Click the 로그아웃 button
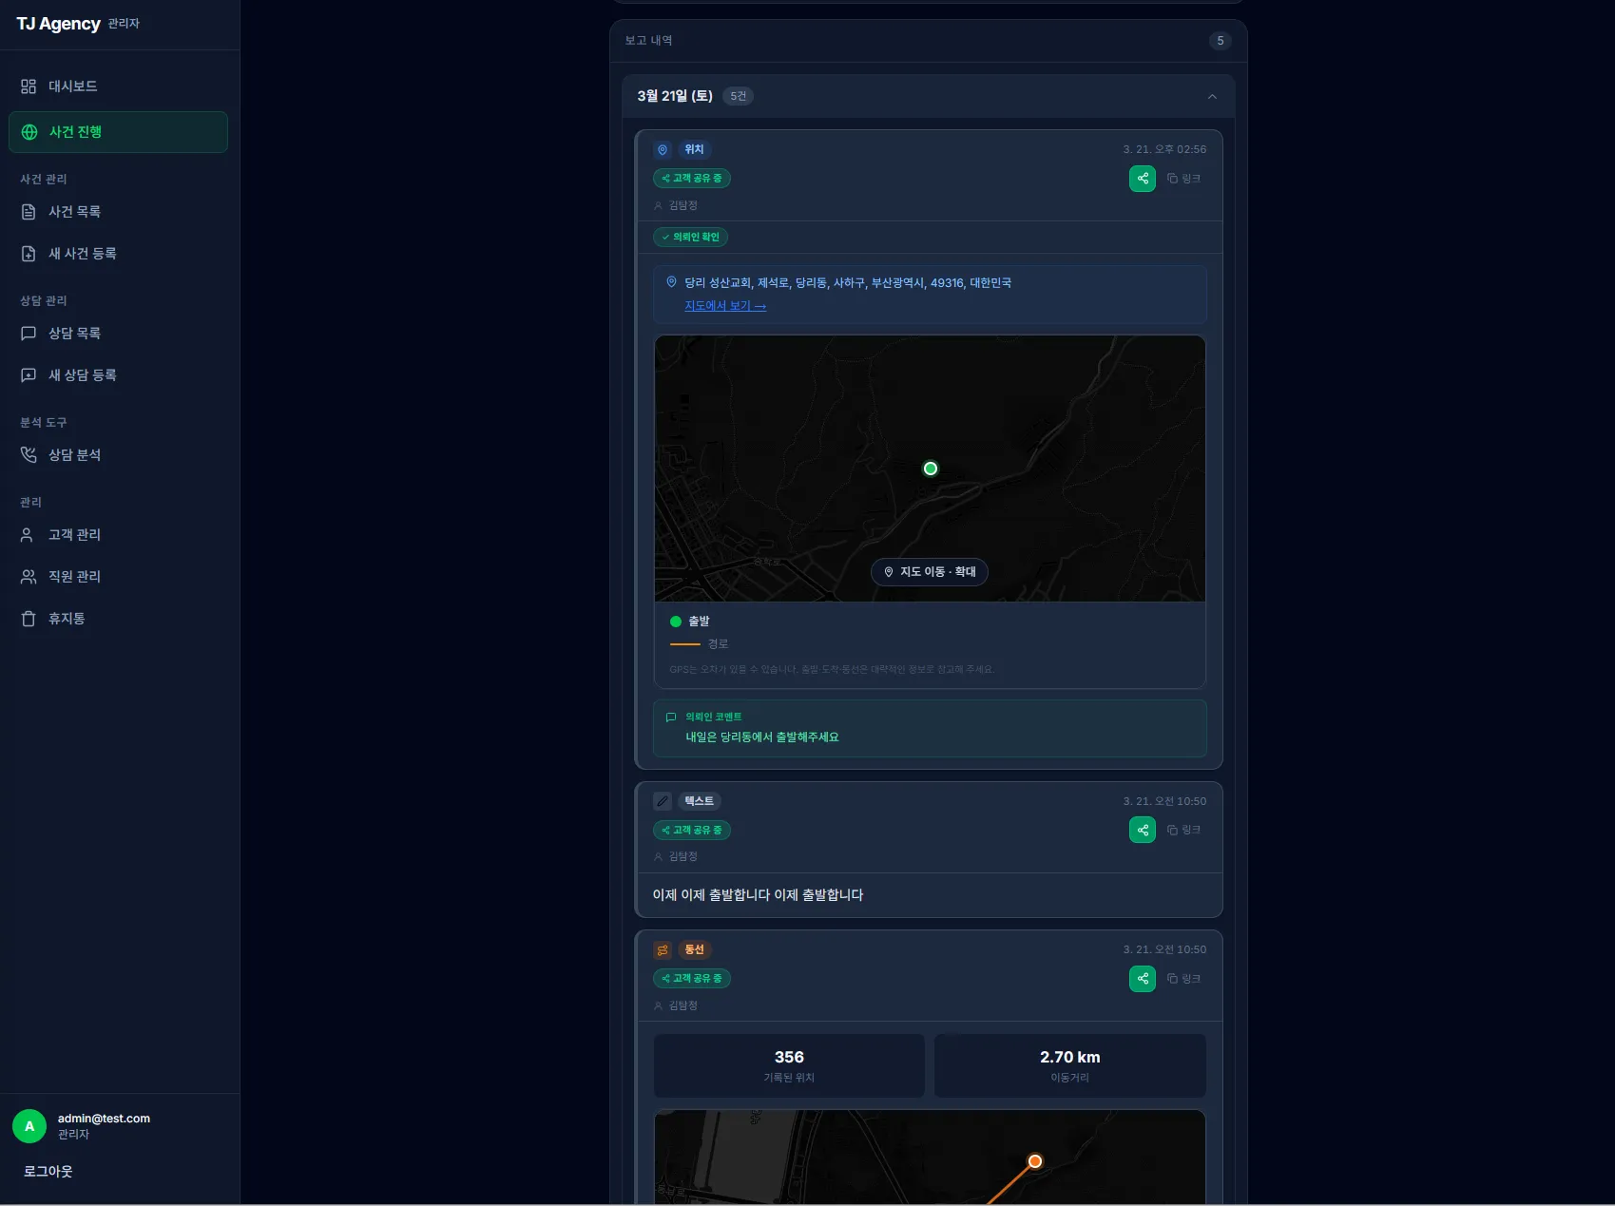This screenshot has width=1615, height=1206. (48, 1172)
